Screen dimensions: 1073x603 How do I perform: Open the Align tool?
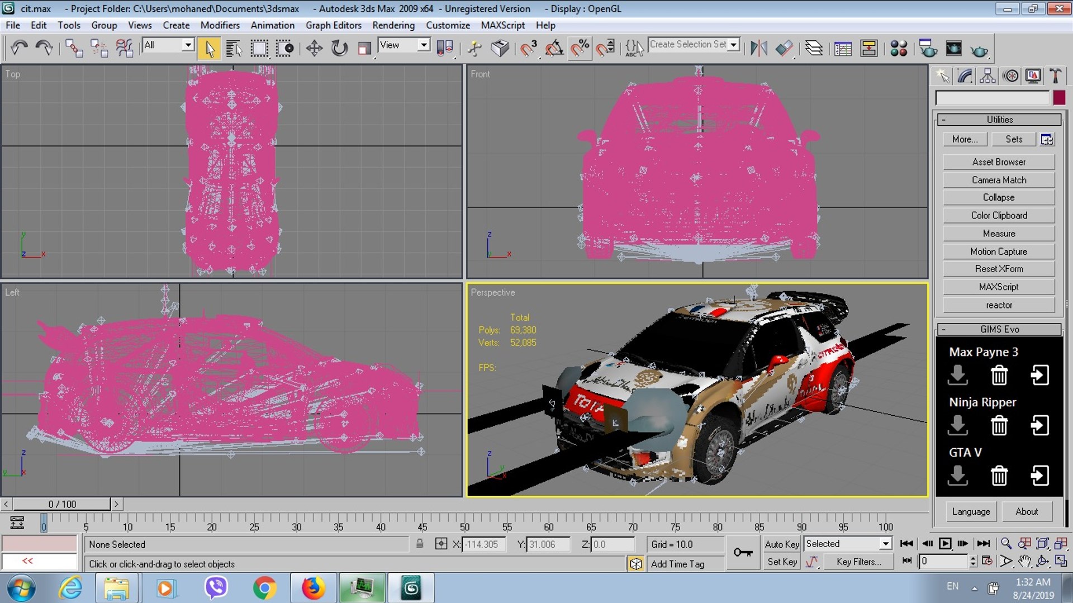[x=784, y=48]
